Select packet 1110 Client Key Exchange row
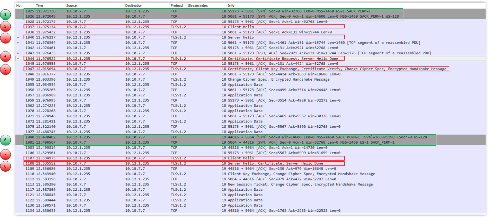Image resolution: width=488 pixels, height=217 pixels. pyautogui.click(x=250, y=174)
